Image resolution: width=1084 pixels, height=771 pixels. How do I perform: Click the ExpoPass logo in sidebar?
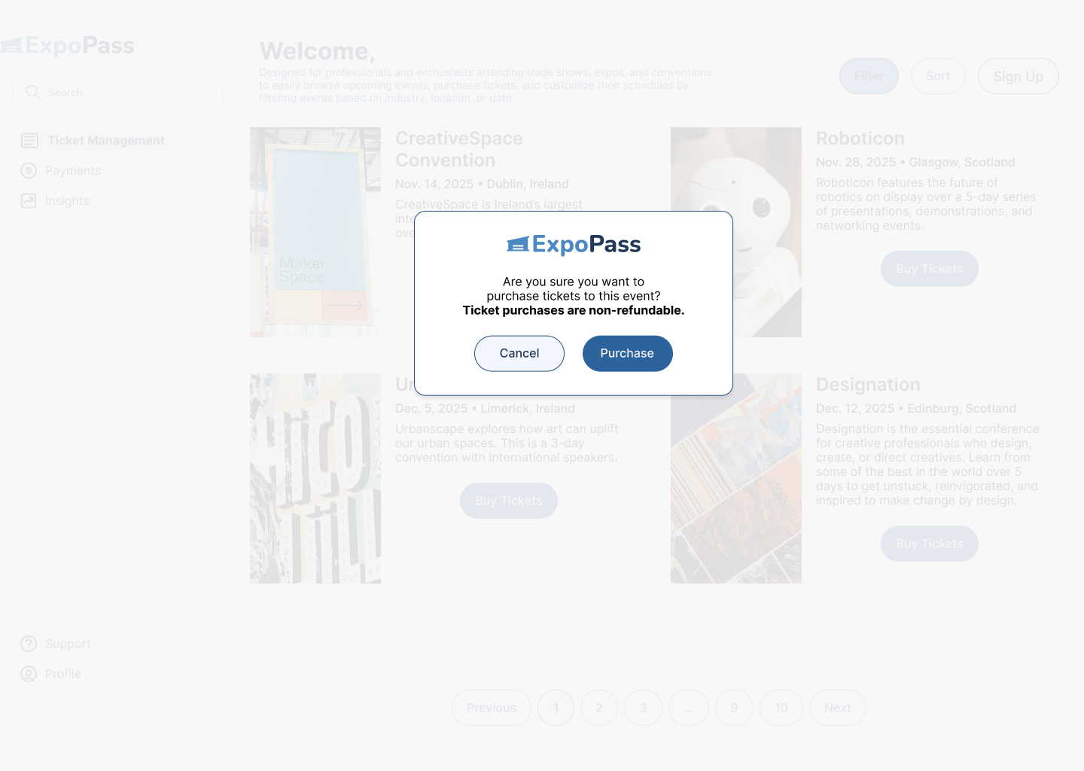pos(67,46)
